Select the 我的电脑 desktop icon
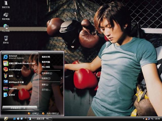This screenshot has height=121, width=162. [6, 16]
